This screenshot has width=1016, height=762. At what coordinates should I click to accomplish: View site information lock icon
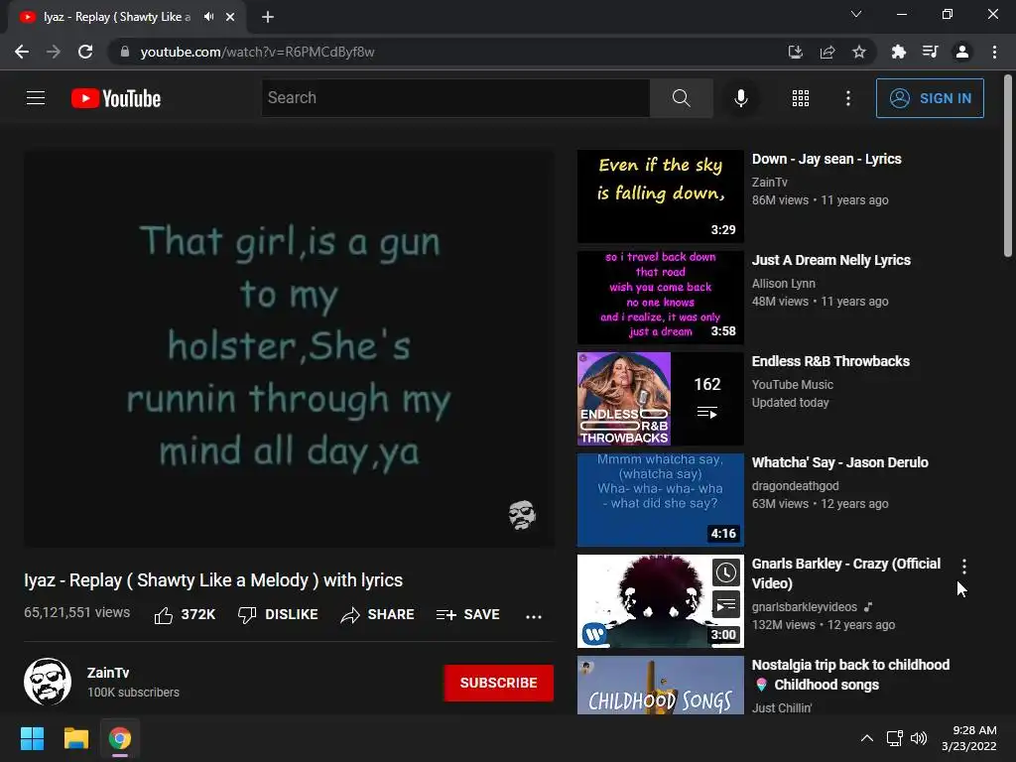coord(125,52)
